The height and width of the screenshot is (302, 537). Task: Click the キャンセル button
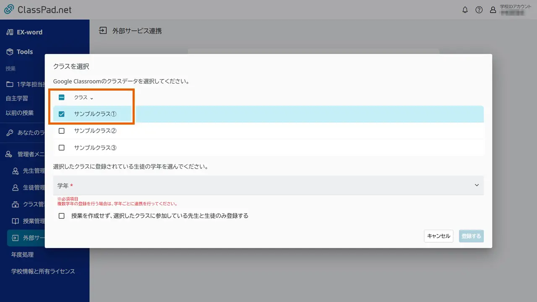click(x=438, y=236)
